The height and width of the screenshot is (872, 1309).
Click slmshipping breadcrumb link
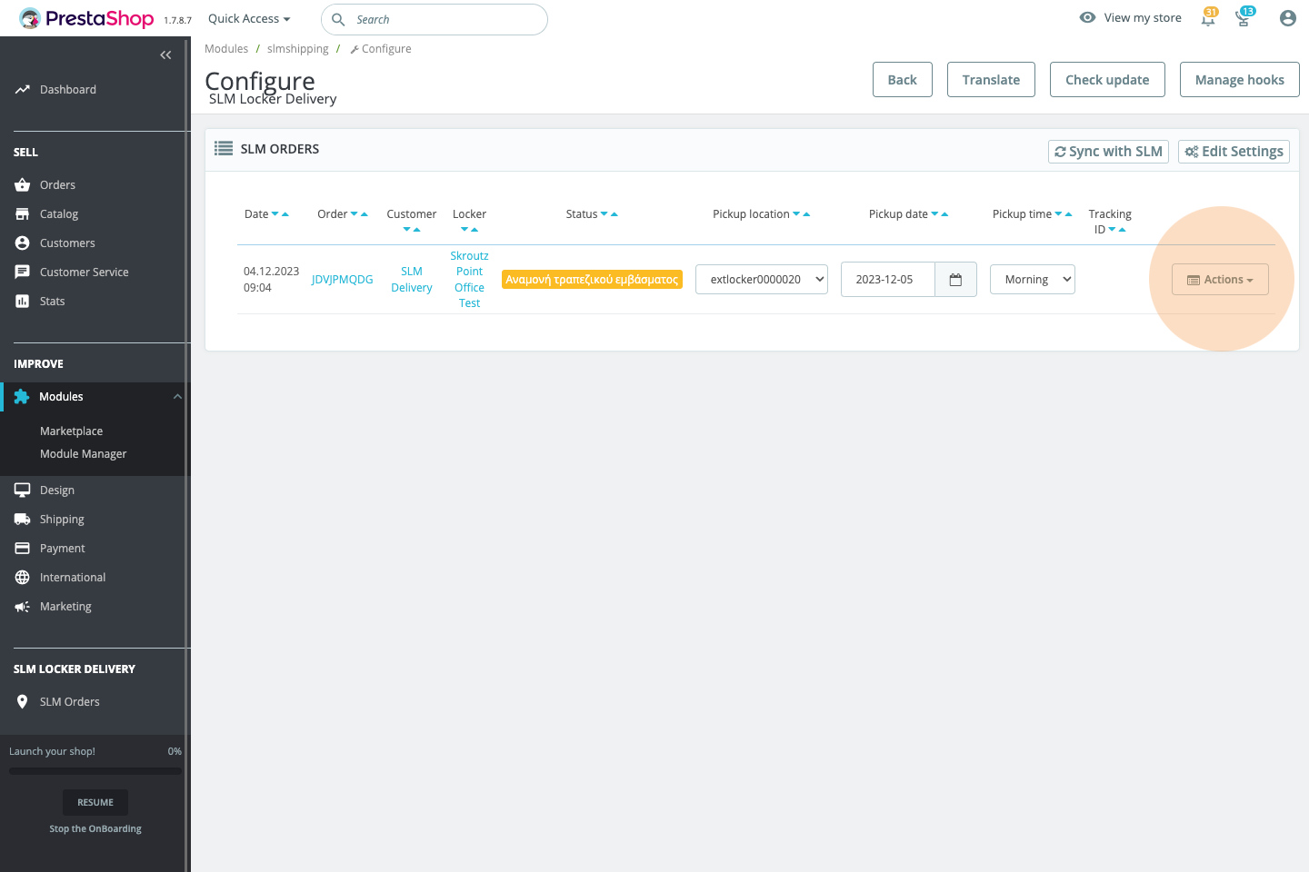click(x=298, y=49)
